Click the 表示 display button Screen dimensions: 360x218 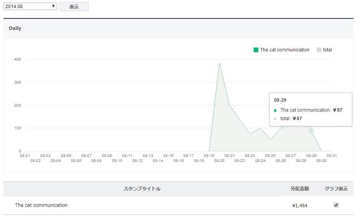pos(74,7)
